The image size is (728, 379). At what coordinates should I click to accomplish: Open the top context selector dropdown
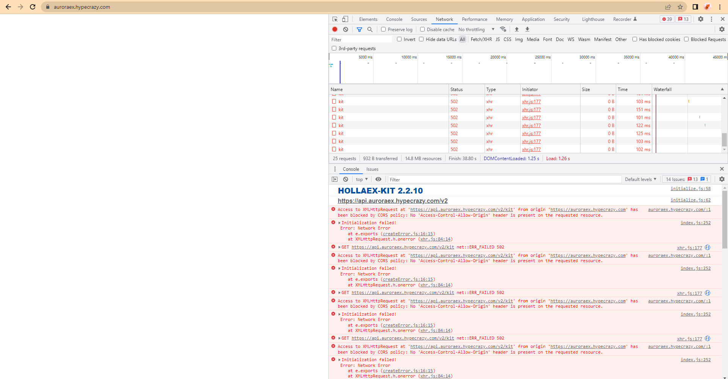click(362, 179)
